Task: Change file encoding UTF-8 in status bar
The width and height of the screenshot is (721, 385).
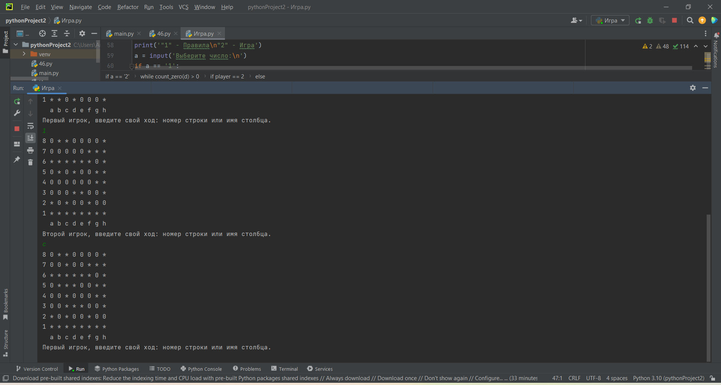Action: pyautogui.click(x=593, y=378)
